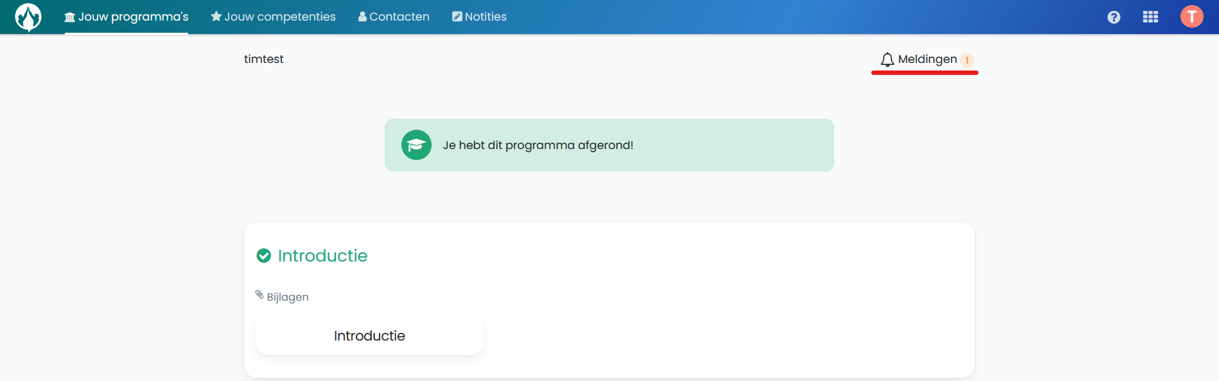Viewport: 1219px width, 381px height.
Task: Click the Meldingen notification count badge
Action: coord(967,60)
